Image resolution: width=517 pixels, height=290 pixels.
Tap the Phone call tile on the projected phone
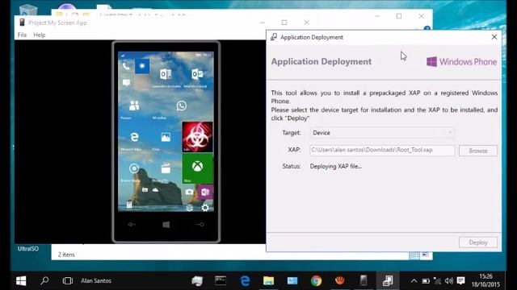pyautogui.click(x=126, y=66)
